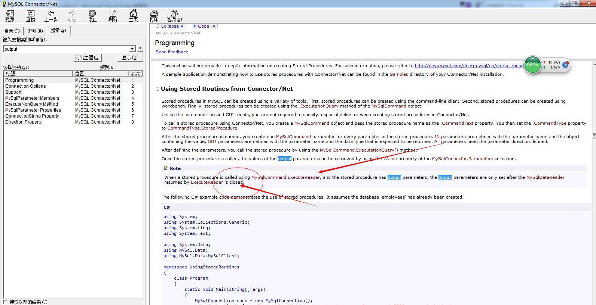Select the Connection Options search result
This screenshot has width=596, height=305.
click(x=73, y=86)
